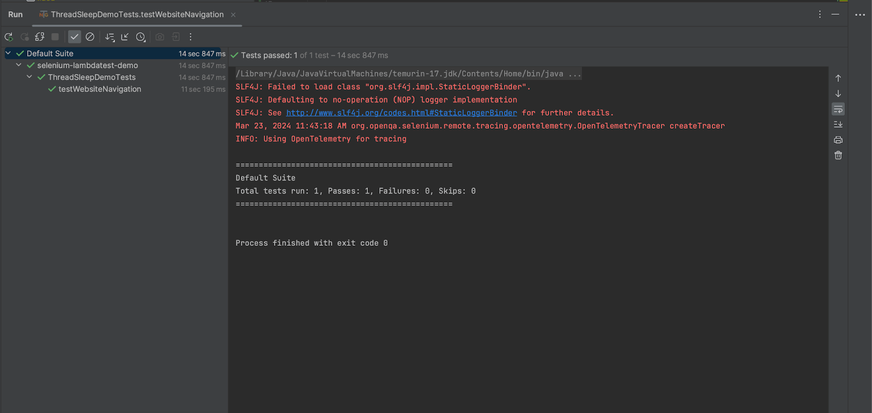872x413 pixels.
Task: Clear all console output with trash icon
Action: click(838, 155)
